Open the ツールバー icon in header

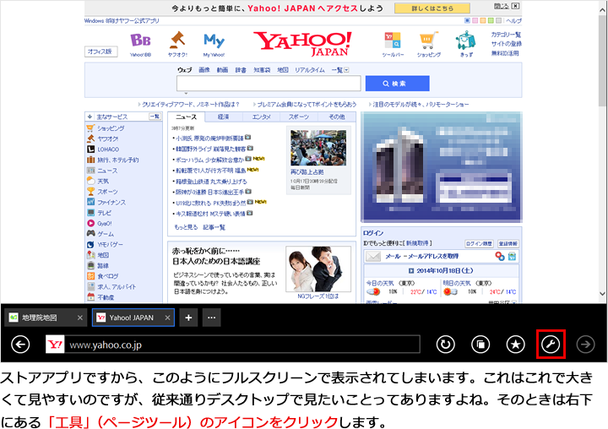click(393, 45)
